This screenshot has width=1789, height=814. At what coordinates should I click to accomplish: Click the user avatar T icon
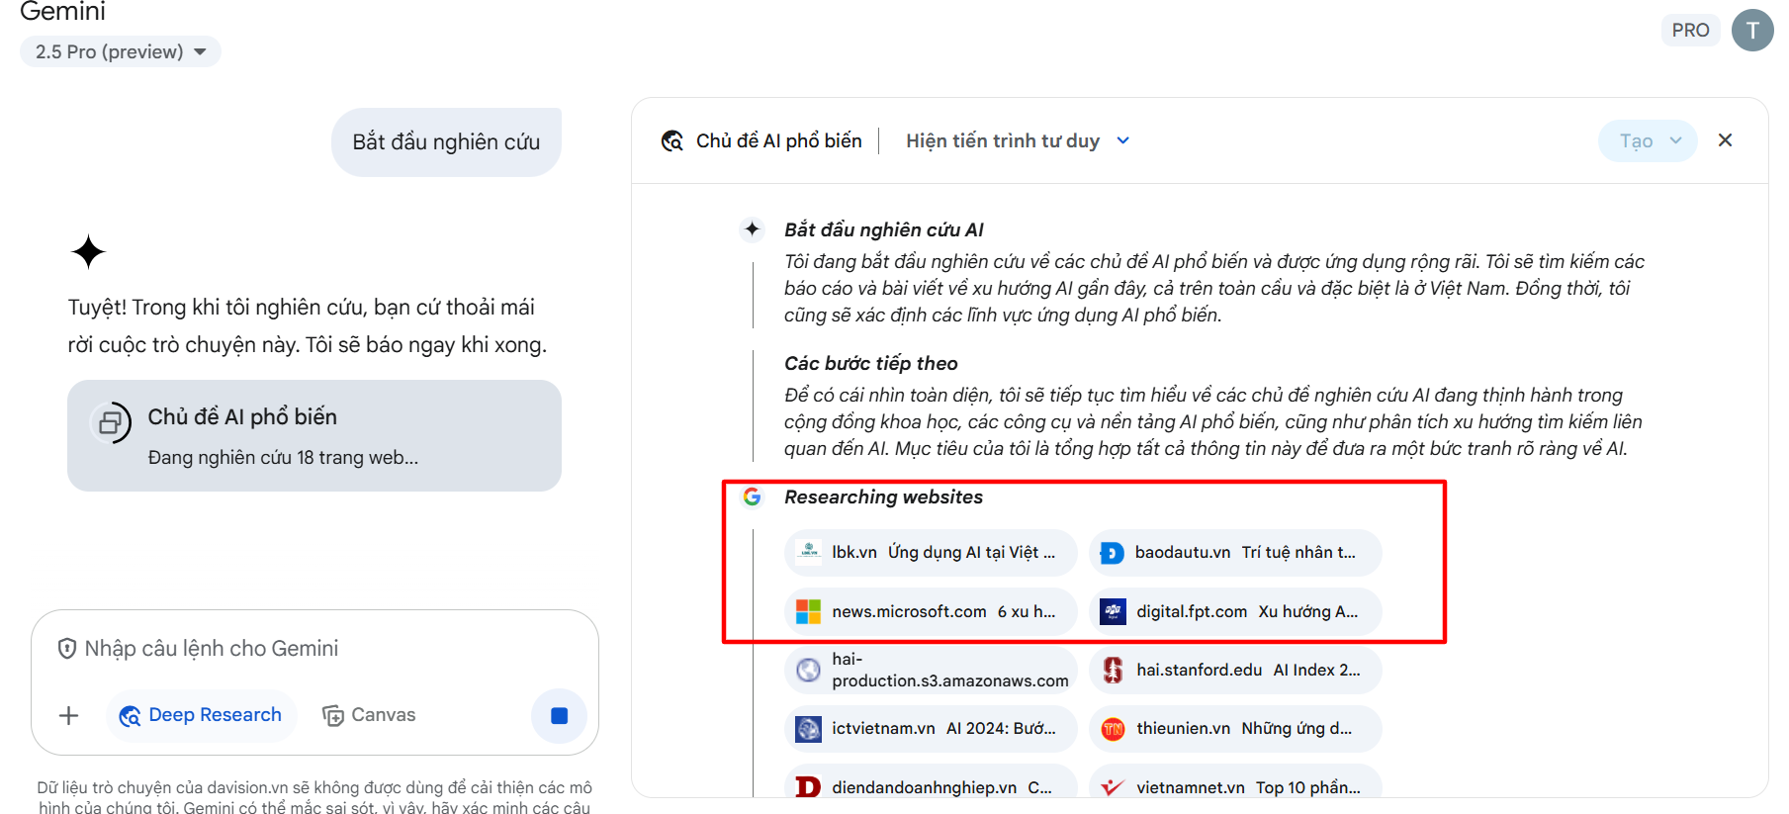tap(1751, 31)
